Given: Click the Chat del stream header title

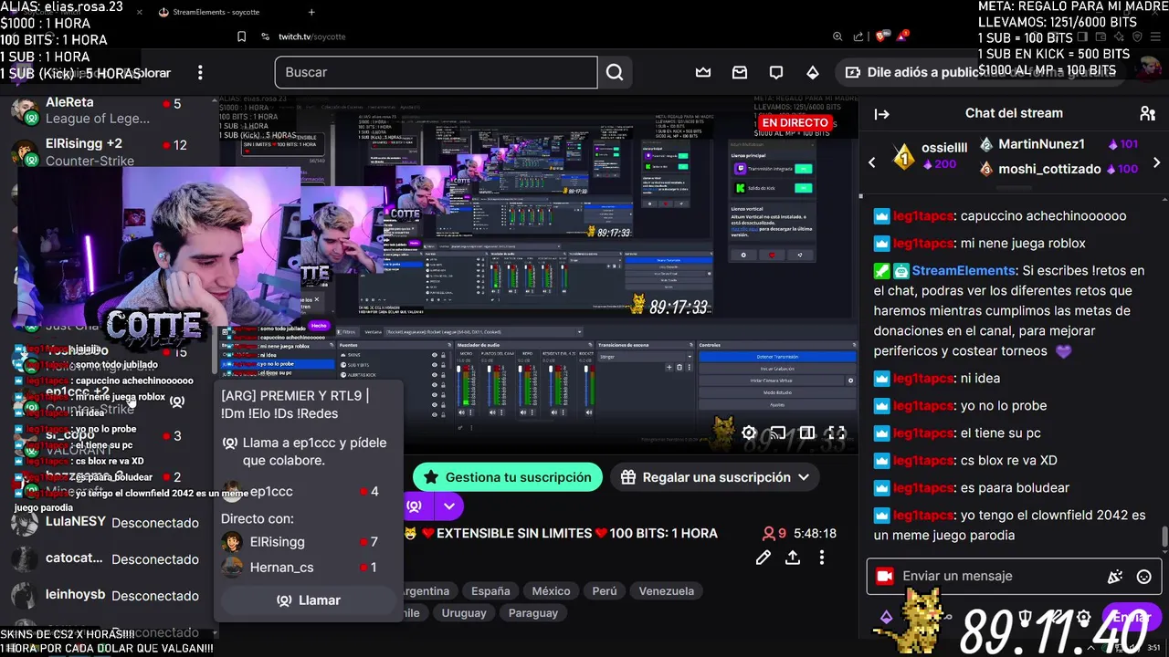Looking at the screenshot, I should [1014, 113].
